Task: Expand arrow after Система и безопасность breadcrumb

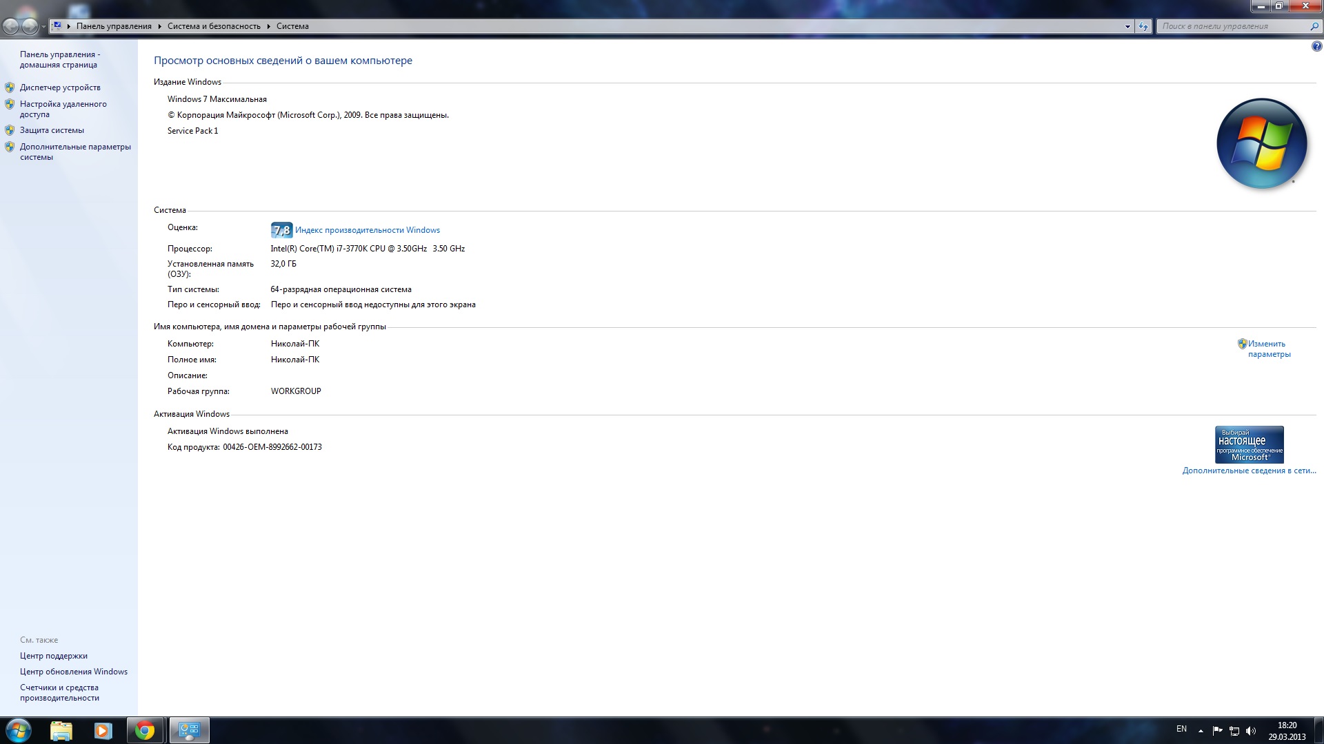Action: click(x=269, y=26)
